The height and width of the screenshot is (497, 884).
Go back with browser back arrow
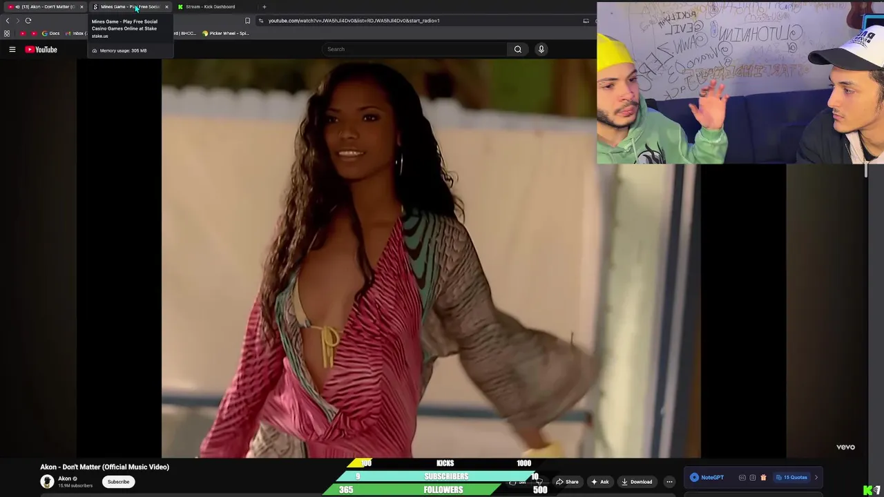(x=8, y=21)
